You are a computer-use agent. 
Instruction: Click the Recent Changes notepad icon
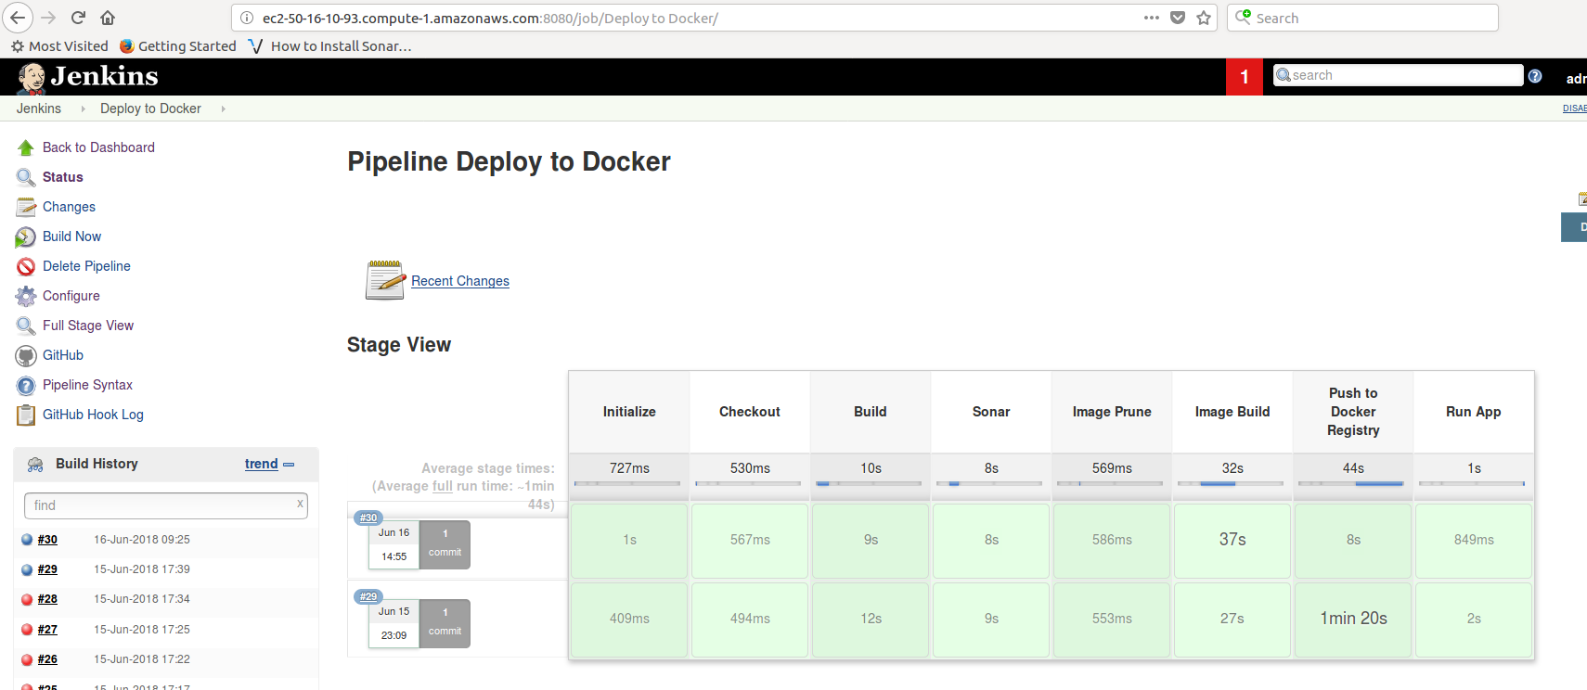click(385, 280)
